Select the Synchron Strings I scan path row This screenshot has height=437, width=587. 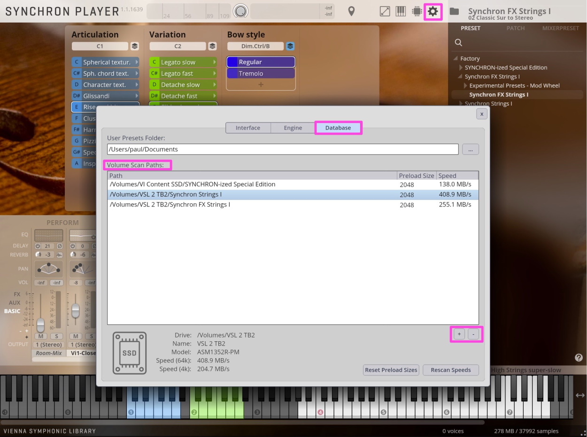293,194
